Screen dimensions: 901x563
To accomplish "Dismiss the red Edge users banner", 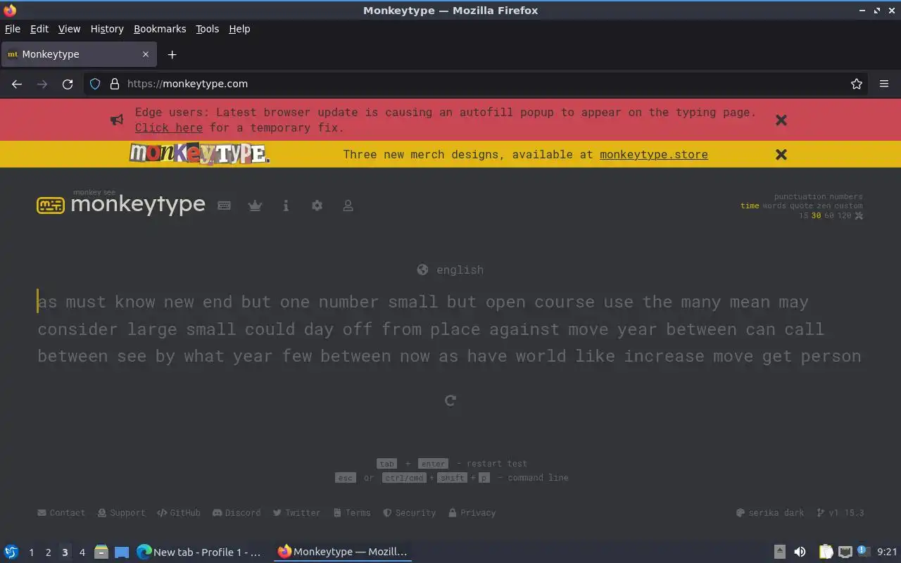I will coord(781,120).
